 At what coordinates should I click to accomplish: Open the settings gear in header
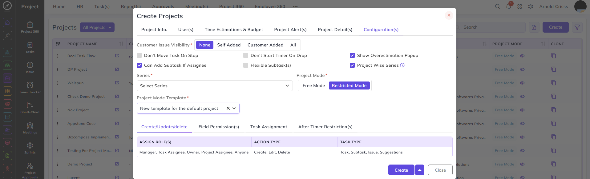(531, 6)
